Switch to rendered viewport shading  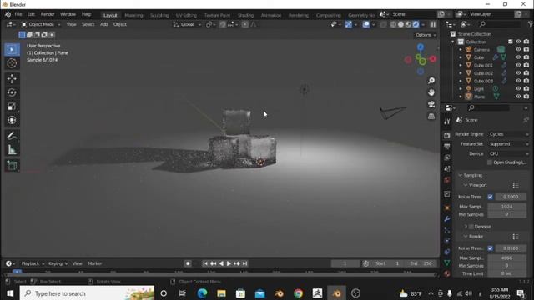pyautogui.click(x=416, y=24)
